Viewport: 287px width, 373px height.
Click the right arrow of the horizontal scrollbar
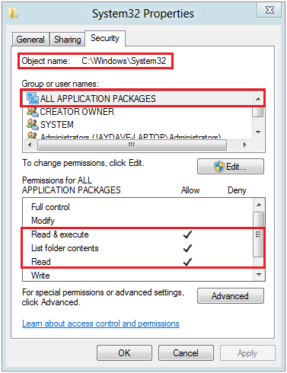pyautogui.click(x=244, y=145)
